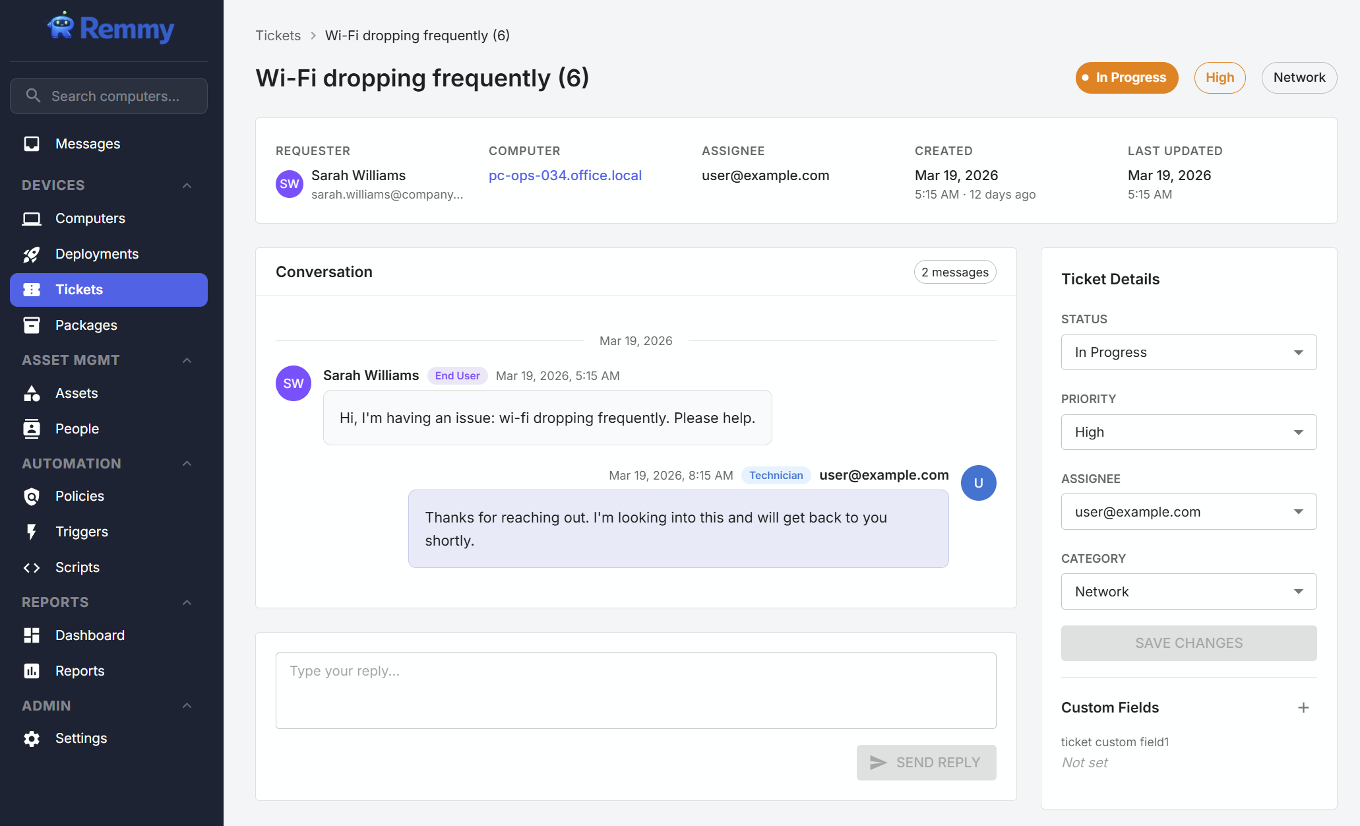The height and width of the screenshot is (826, 1360).
Task: Open the Category dropdown showing Network
Action: coord(1189,592)
